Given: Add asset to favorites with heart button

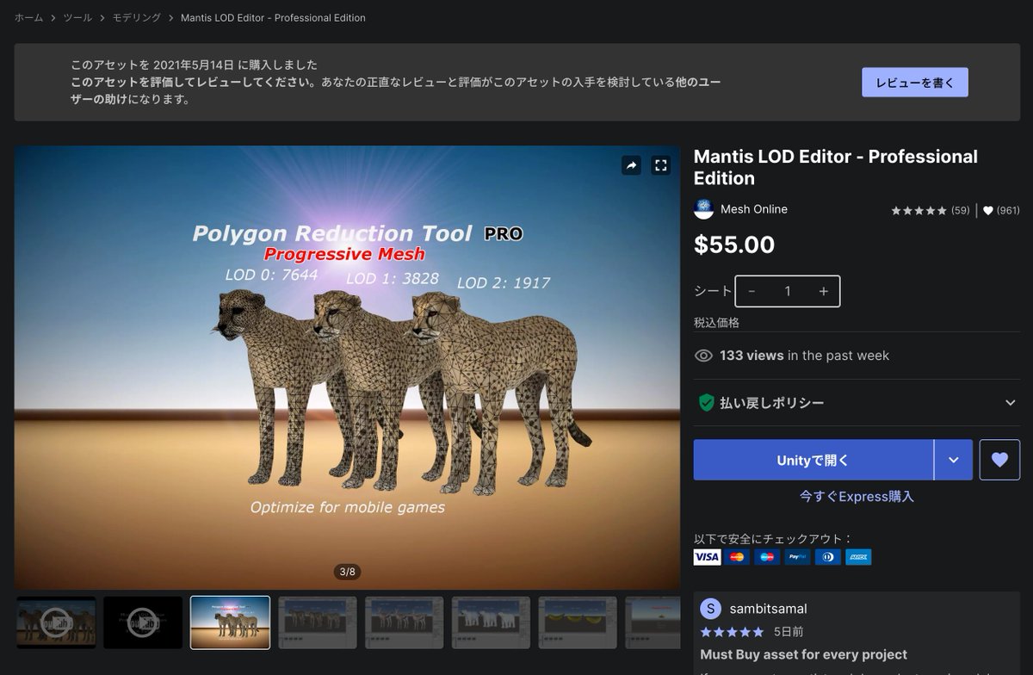Looking at the screenshot, I should click(x=999, y=460).
